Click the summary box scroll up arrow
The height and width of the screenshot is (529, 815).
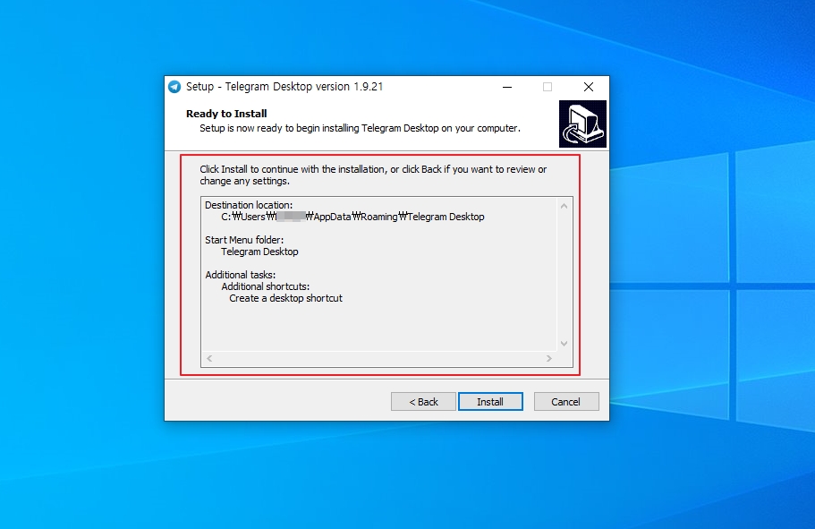coord(564,206)
